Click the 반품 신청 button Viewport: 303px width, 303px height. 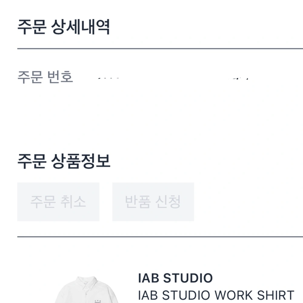tap(153, 202)
